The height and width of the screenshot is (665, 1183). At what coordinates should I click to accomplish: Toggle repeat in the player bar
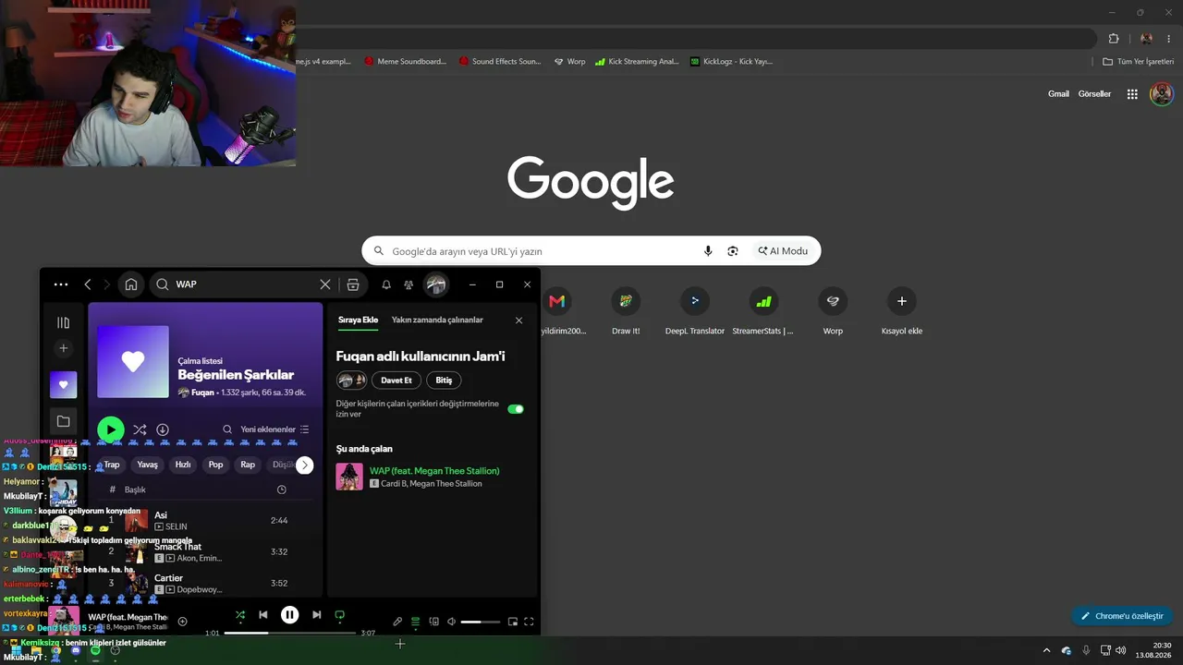tap(339, 614)
